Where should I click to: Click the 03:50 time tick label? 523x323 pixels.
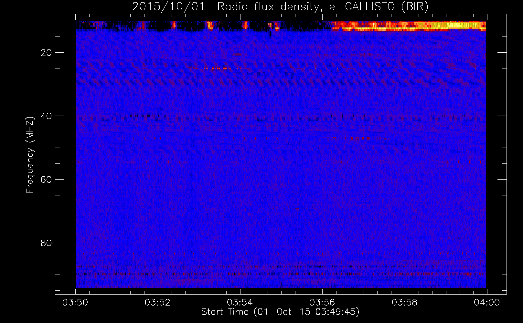(75, 303)
